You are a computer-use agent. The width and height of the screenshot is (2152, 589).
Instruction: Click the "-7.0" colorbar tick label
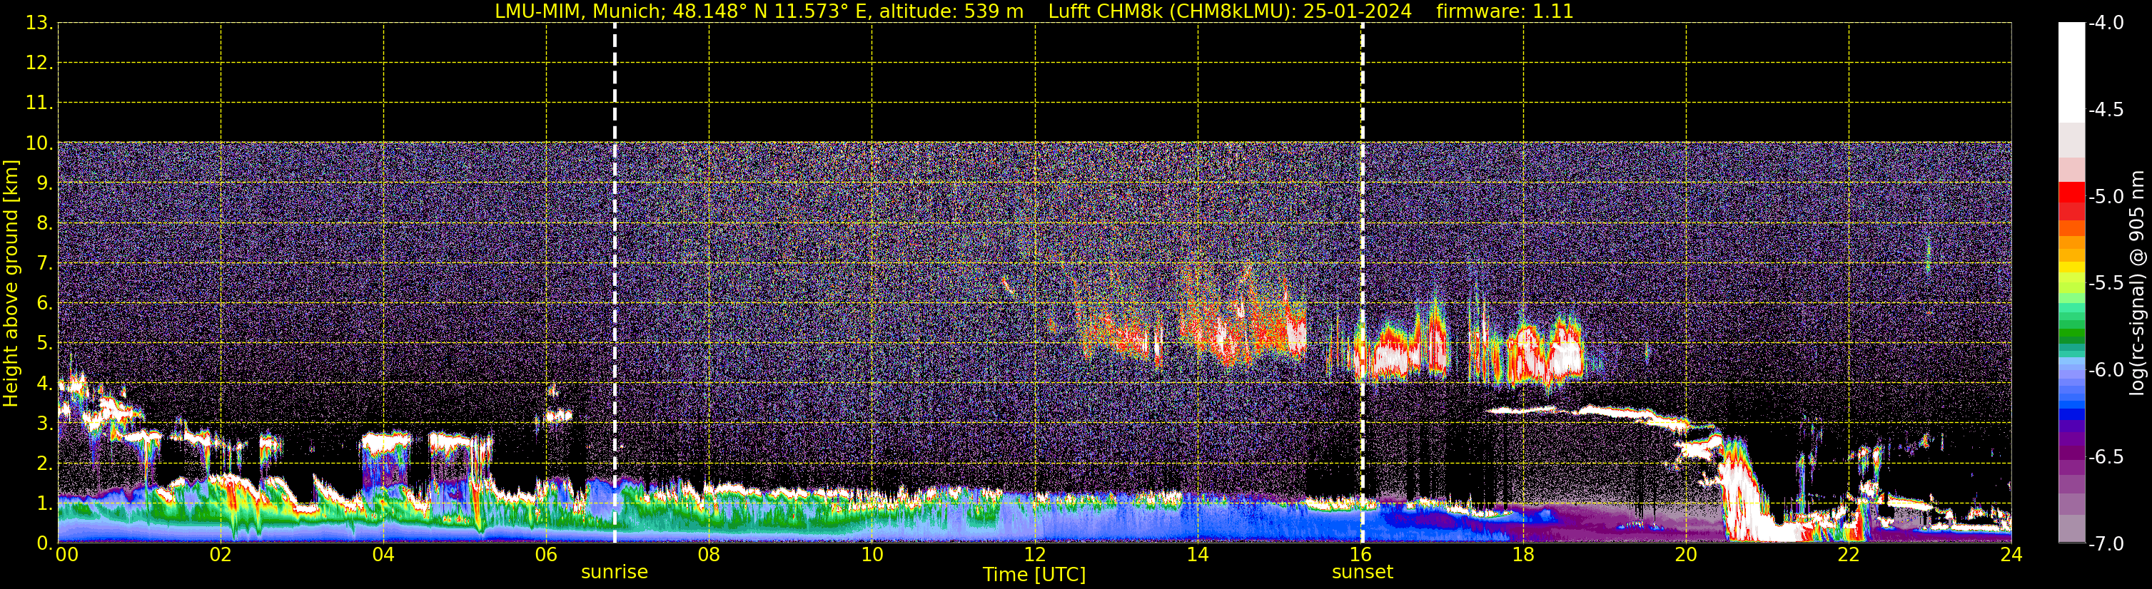pos(2106,544)
